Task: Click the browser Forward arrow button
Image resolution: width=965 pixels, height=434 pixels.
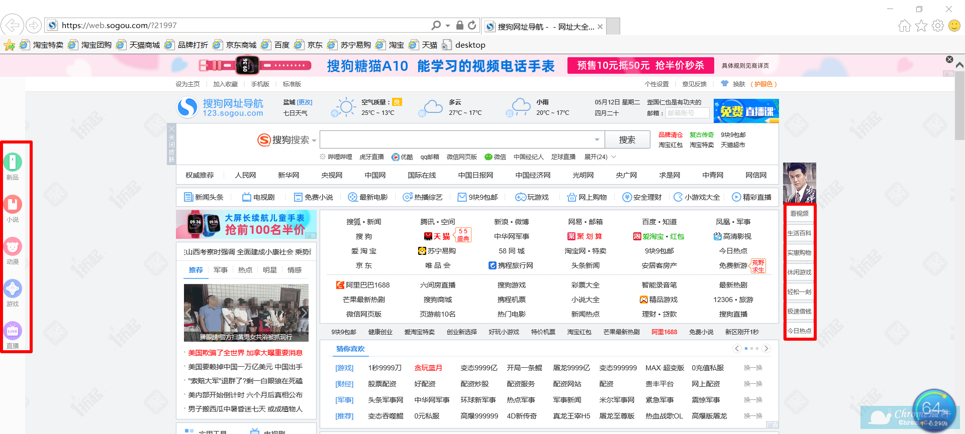Action: (x=34, y=25)
